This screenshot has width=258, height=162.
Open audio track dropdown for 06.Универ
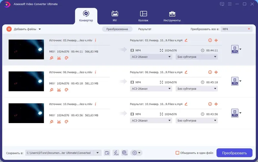click(151, 89)
